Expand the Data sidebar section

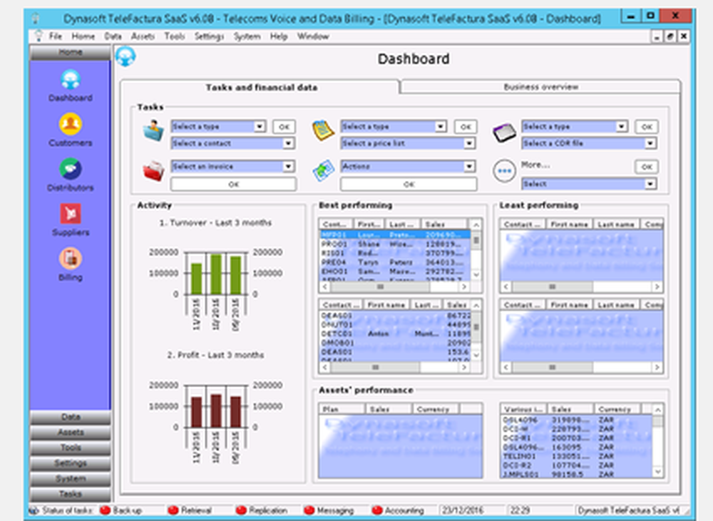(x=71, y=417)
